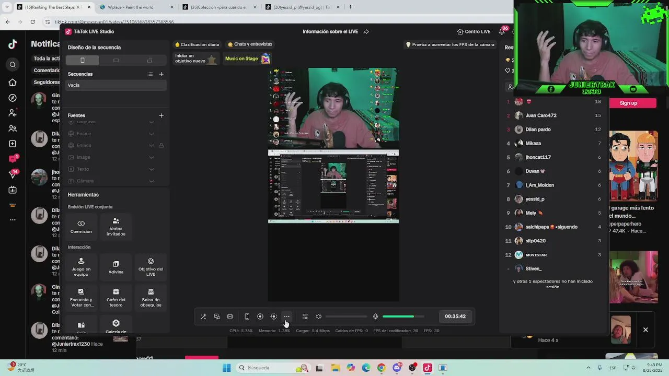The width and height of the screenshot is (669, 376).
Task: Click the 00:35:42 live timer
Action: (455, 316)
